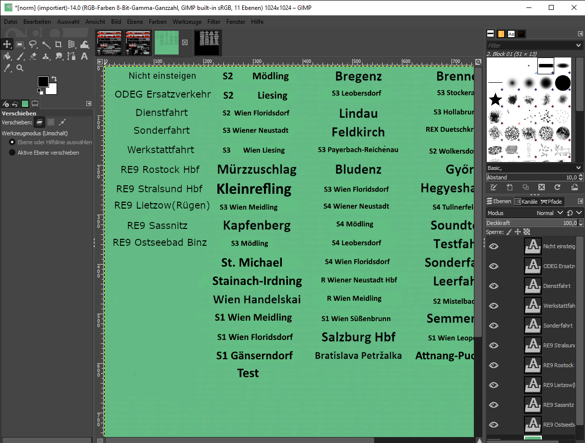Open the Fonts tab in the right dock
The height and width of the screenshot is (443, 585).
pyautogui.click(x=511, y=34)
